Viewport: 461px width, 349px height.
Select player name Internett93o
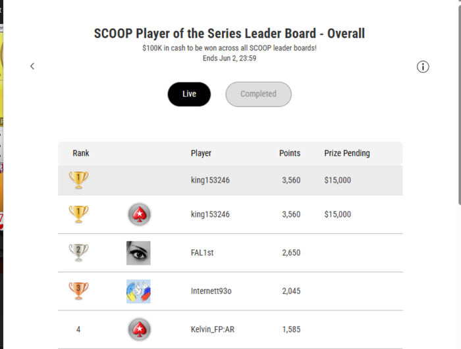(211, 291)
